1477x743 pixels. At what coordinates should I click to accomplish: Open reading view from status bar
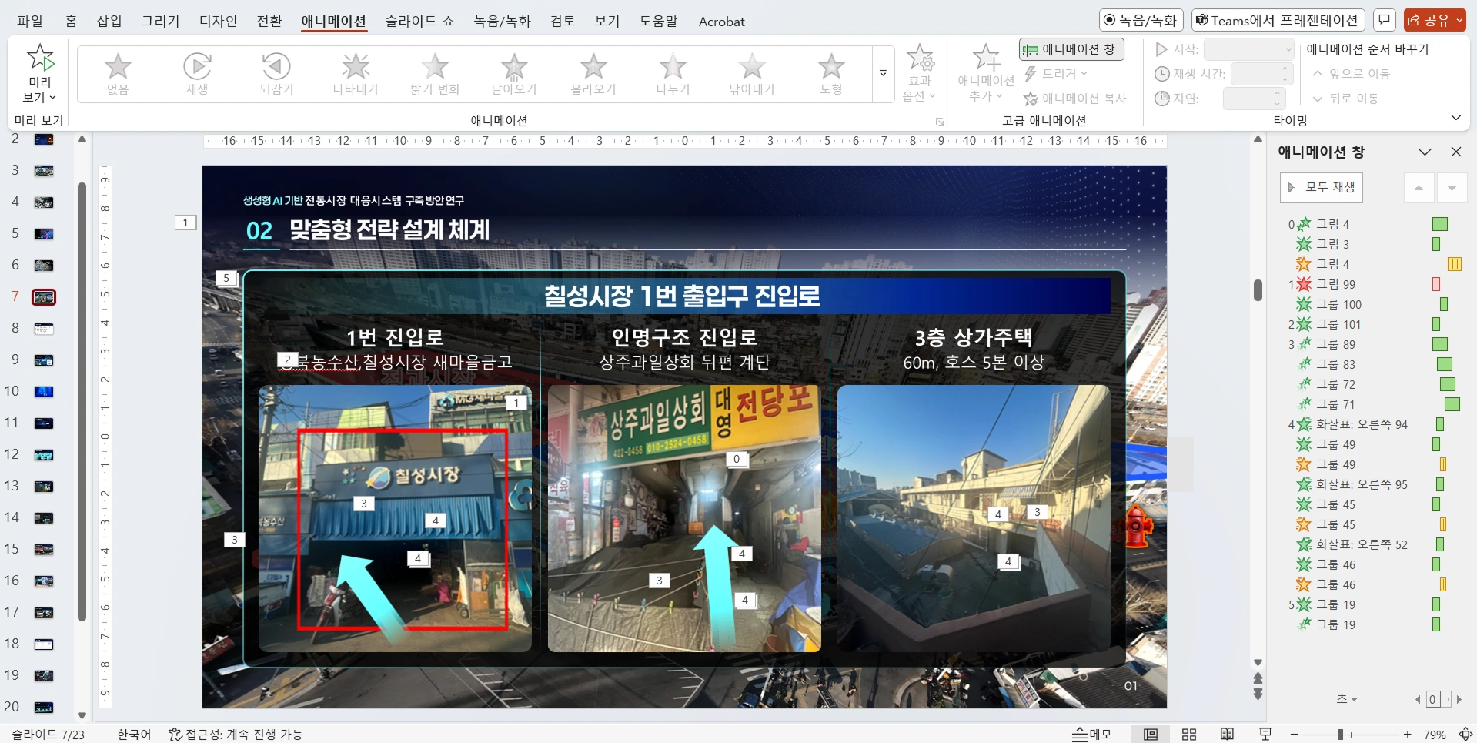[x=1227, y=735]
